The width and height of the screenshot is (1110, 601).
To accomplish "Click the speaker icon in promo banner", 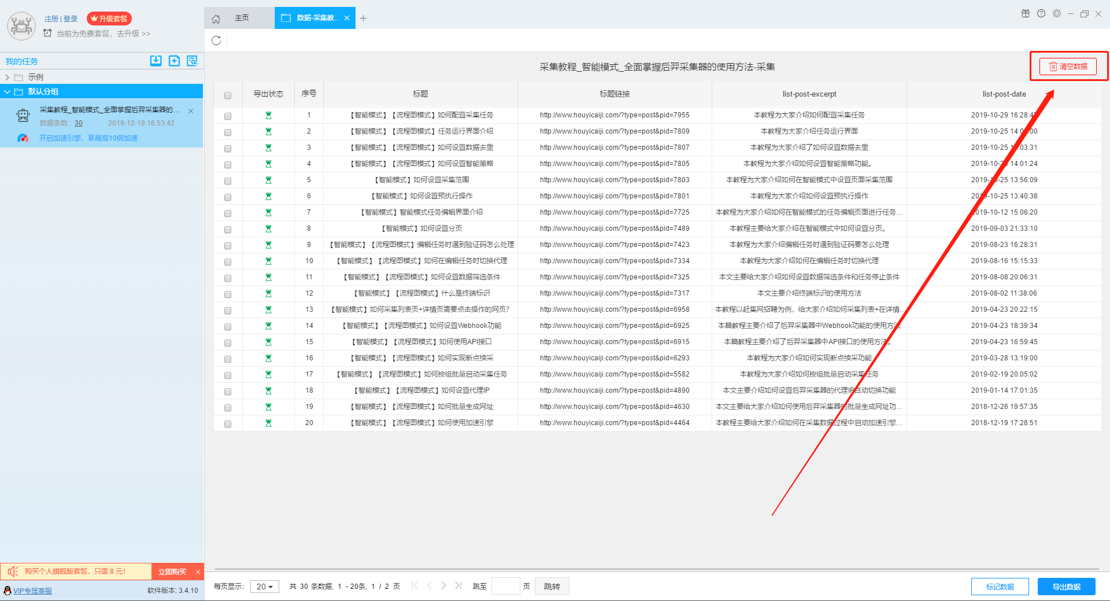I will point(13,571).
